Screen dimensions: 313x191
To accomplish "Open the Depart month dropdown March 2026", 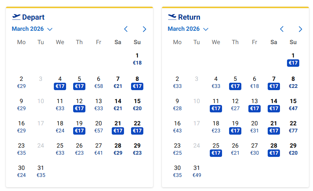I will coord(32,29).
